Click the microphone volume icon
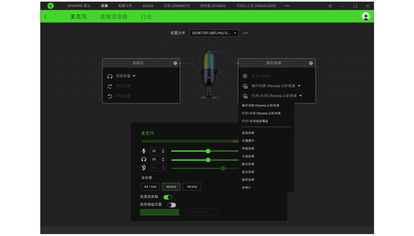Screen dimensions: 414x236 [x=144, y=151]
